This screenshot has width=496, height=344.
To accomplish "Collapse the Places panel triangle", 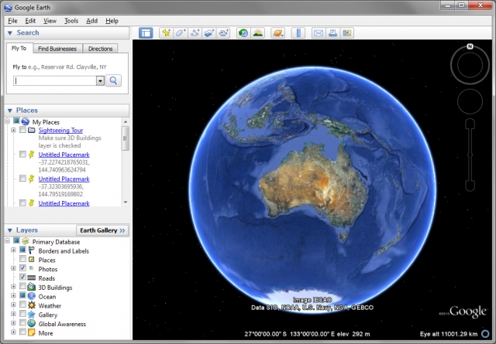I will (x=10, y=111).
